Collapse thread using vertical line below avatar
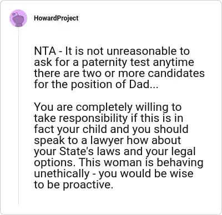This screenshot has width=222, height=215. [x=18, y=116]
